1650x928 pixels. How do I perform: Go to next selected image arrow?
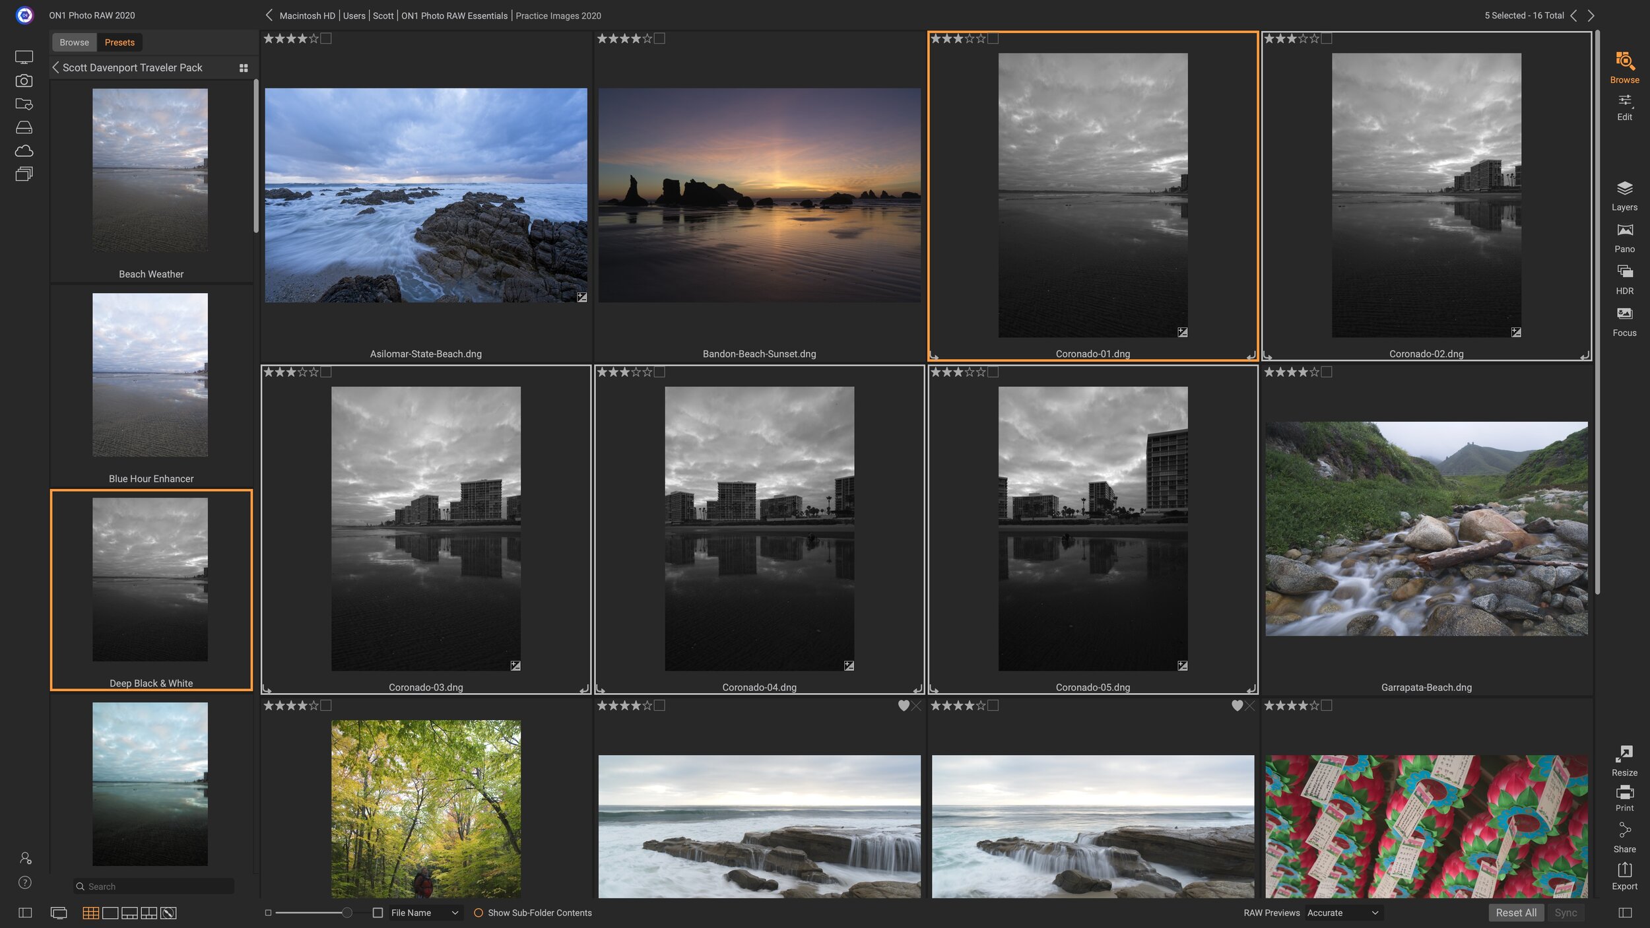point(1591,15)
